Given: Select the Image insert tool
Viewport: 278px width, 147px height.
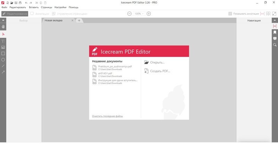Looking at the screenshot, I should point(3,47).
